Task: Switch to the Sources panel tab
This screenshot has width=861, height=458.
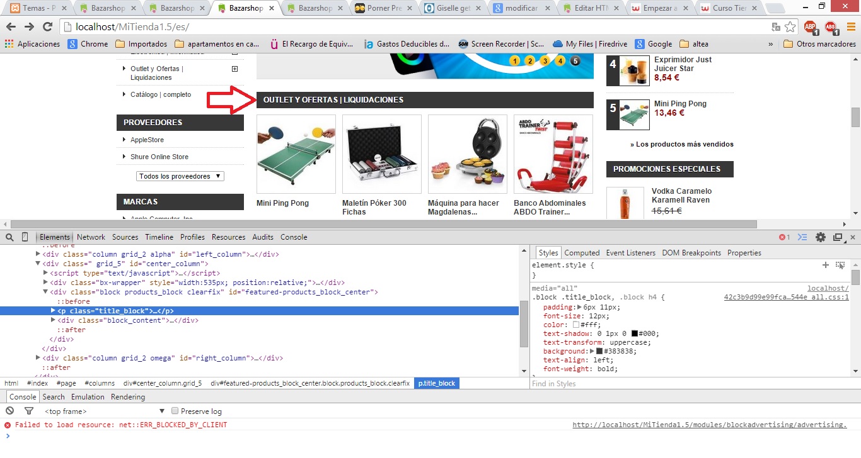Action: [125, 237]
